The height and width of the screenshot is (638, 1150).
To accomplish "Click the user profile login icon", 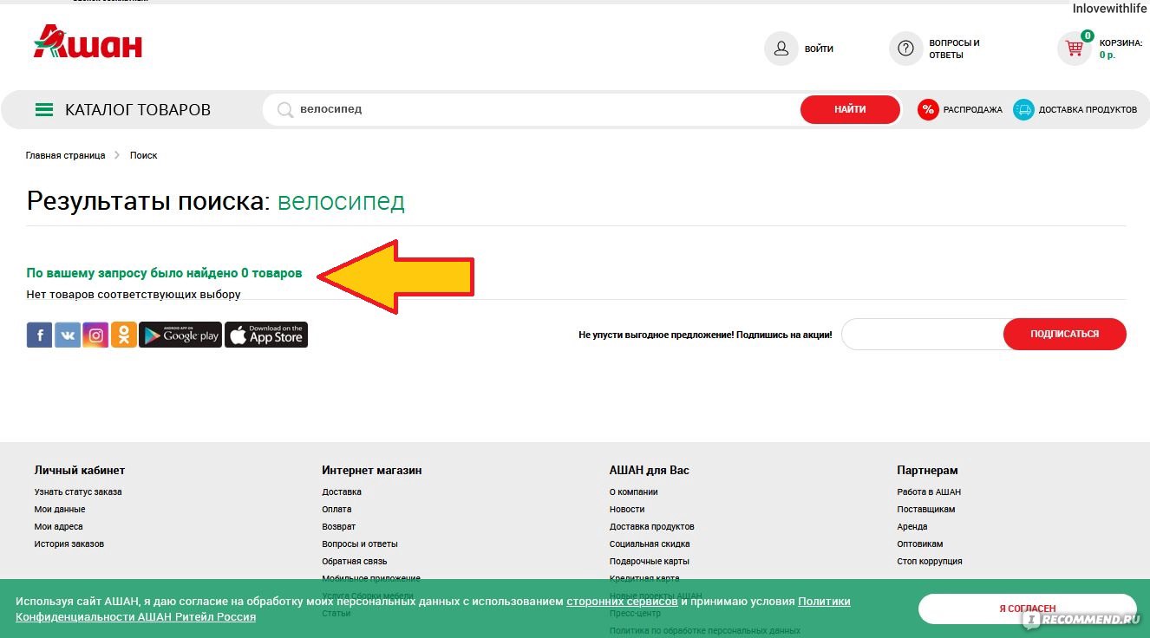I will (781, 49).
